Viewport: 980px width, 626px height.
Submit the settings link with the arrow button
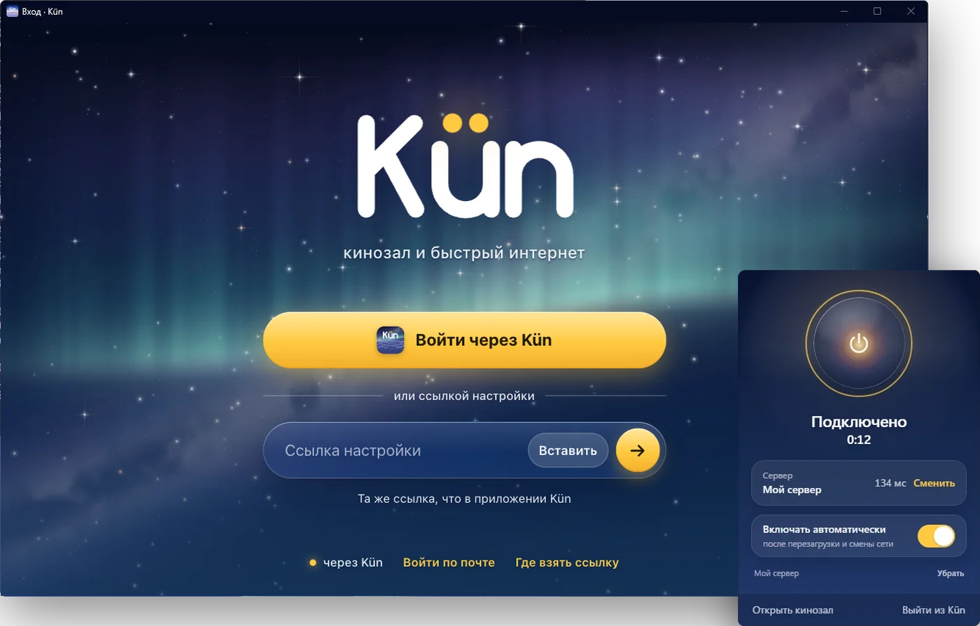637,450
